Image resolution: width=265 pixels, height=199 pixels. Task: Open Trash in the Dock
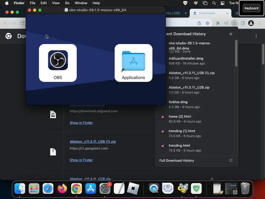[x=245, y=188]
